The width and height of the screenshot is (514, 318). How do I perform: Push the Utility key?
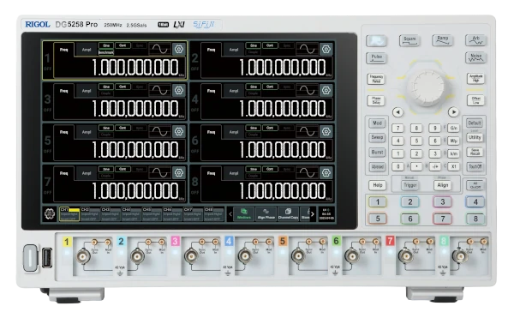click(475, 138)
